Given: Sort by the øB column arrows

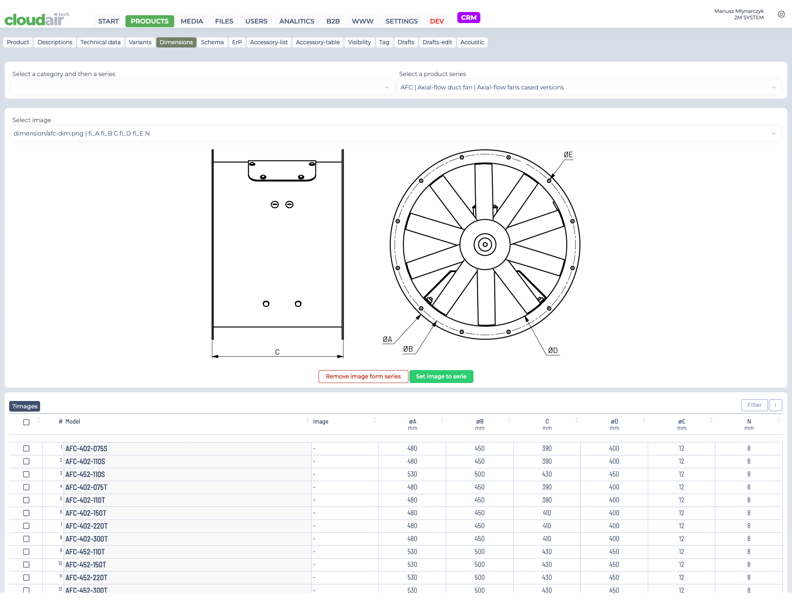Looking at the screenshot, I should 509,420.
